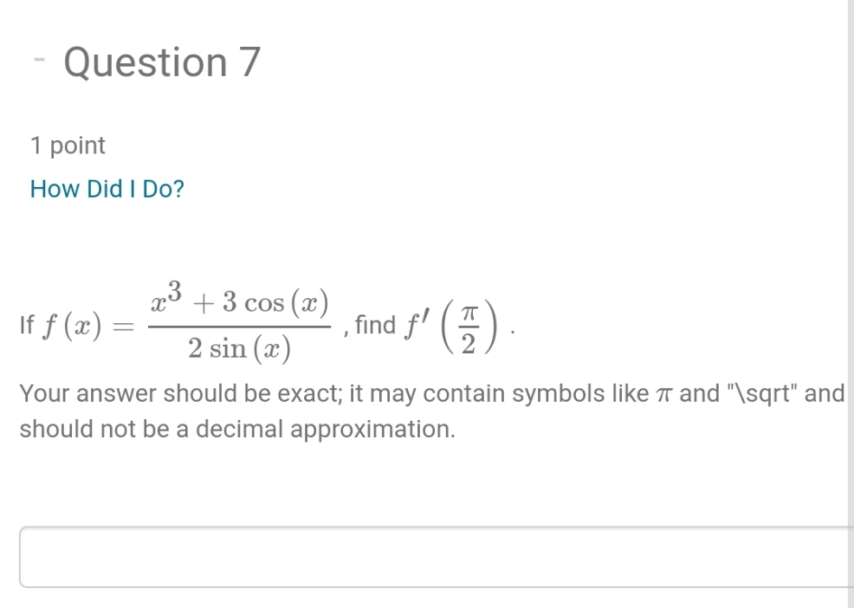This screenshot has width=854, height=608.
Task: Collapse Question 7 using the dash toggle
Action: [38, 61]
